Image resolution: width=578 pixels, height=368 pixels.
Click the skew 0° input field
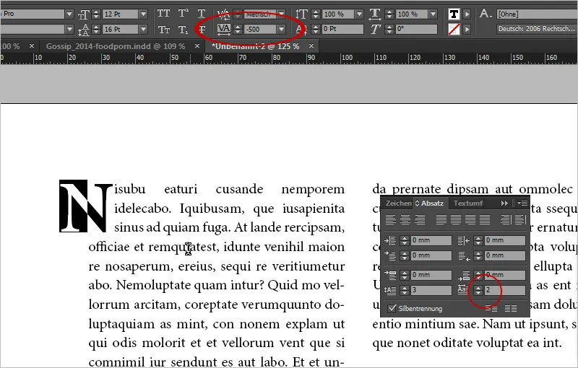coord(417,29)
